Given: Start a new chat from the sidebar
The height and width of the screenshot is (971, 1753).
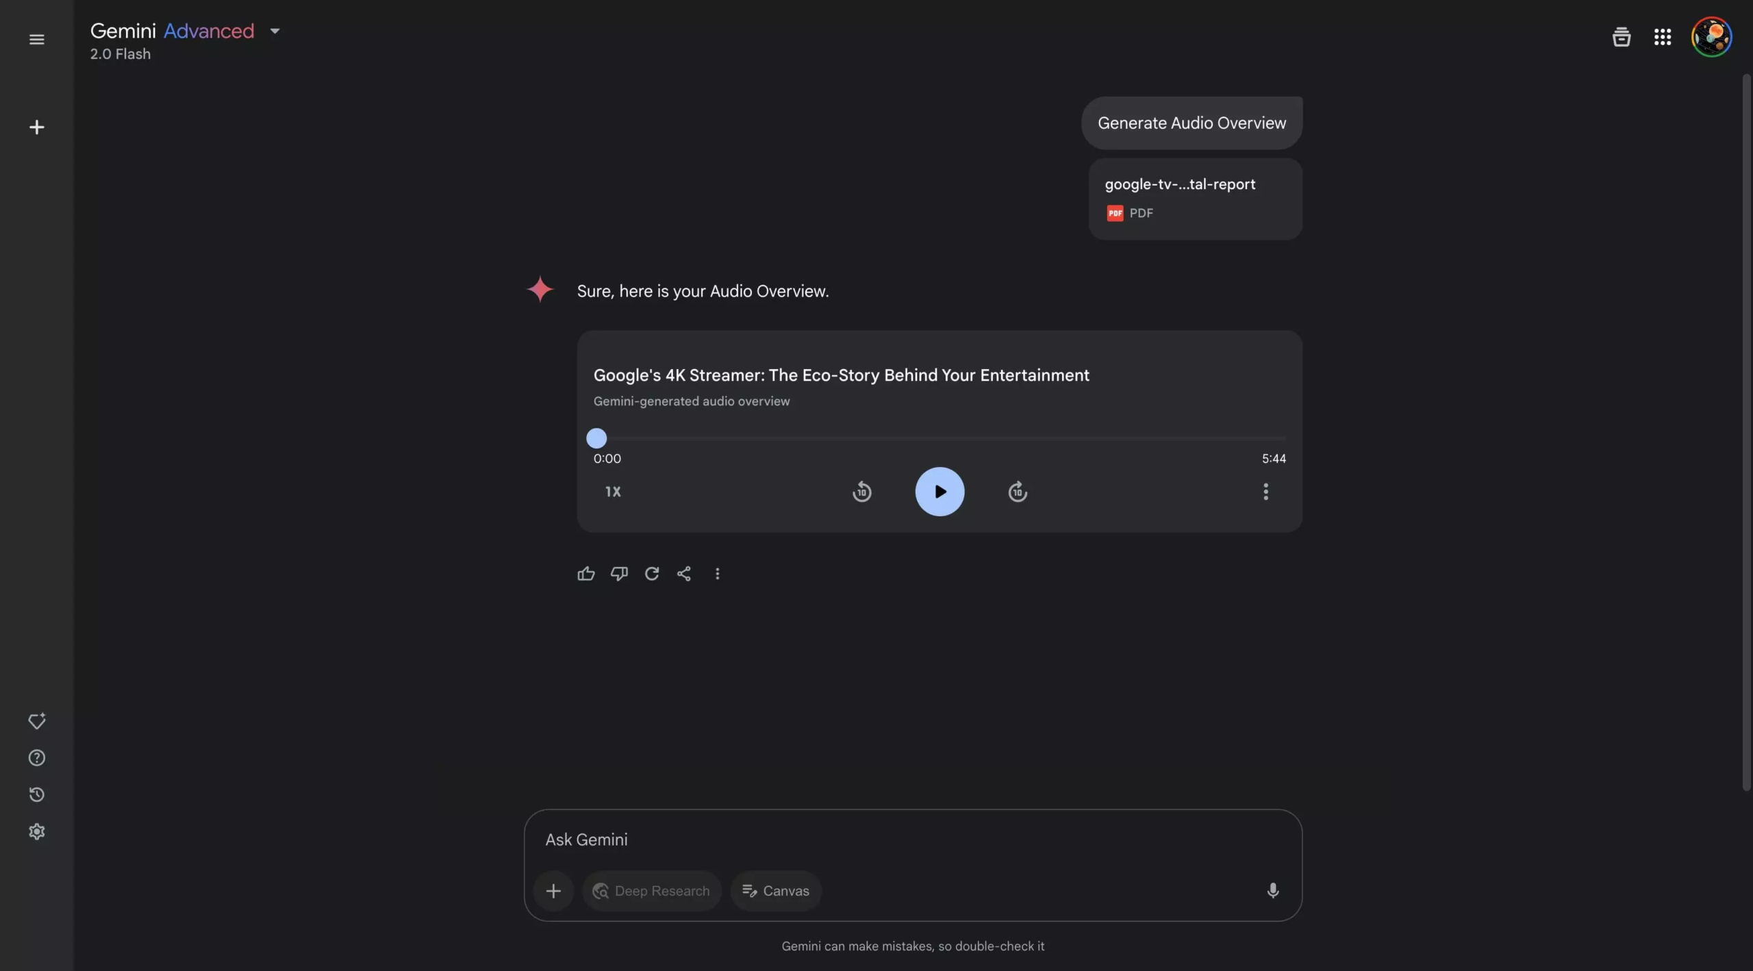Looking at the screenshot, I should (x=36, y=127).
